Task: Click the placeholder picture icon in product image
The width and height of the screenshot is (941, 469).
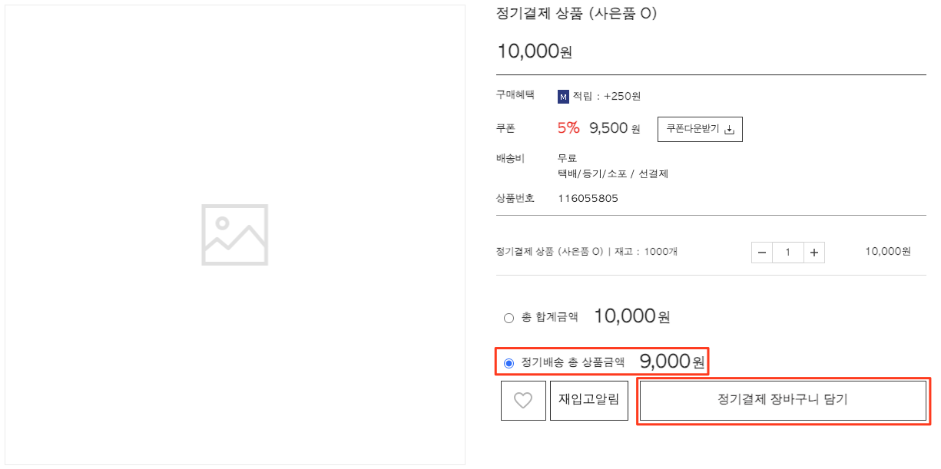Action: 234,235
